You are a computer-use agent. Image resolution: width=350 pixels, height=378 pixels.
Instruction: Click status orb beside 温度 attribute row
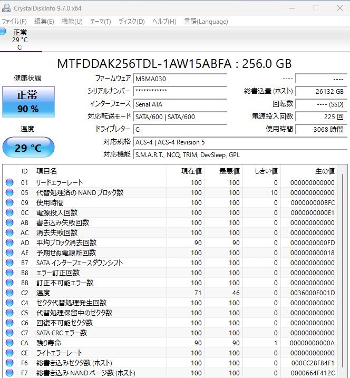click(x=9, y=293)
